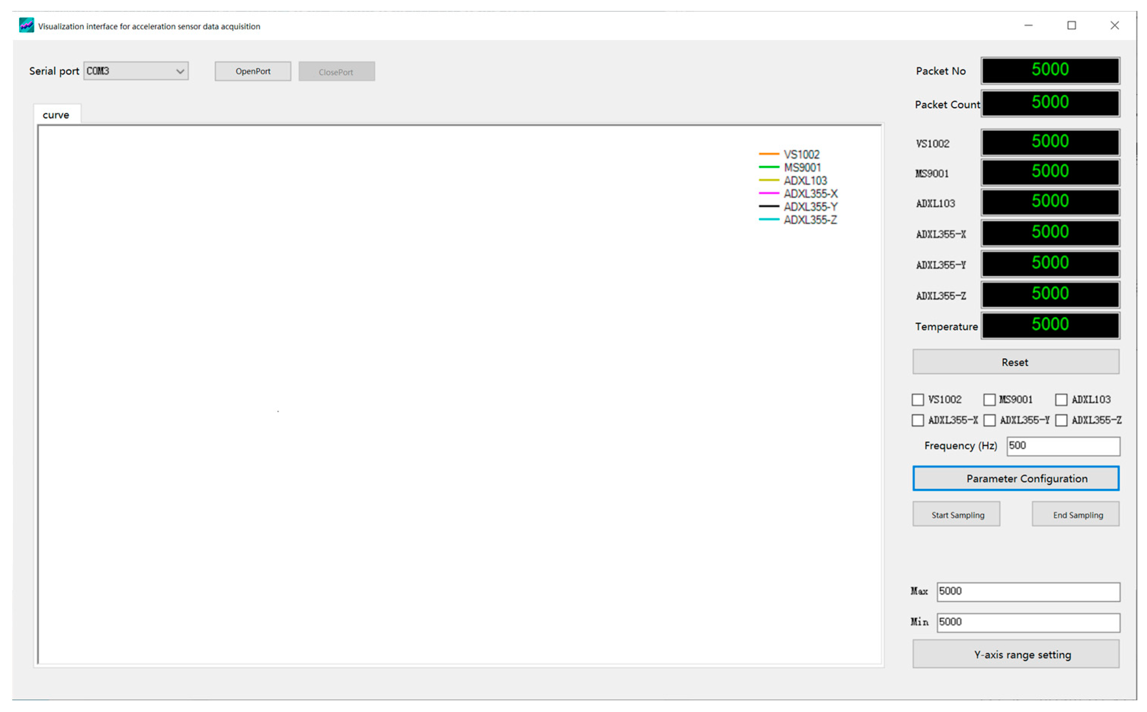Minimize the visualization window
Screen dimensions: 1147x712
1028,26
